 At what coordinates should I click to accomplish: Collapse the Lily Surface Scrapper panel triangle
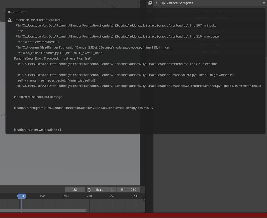[157, 3]
